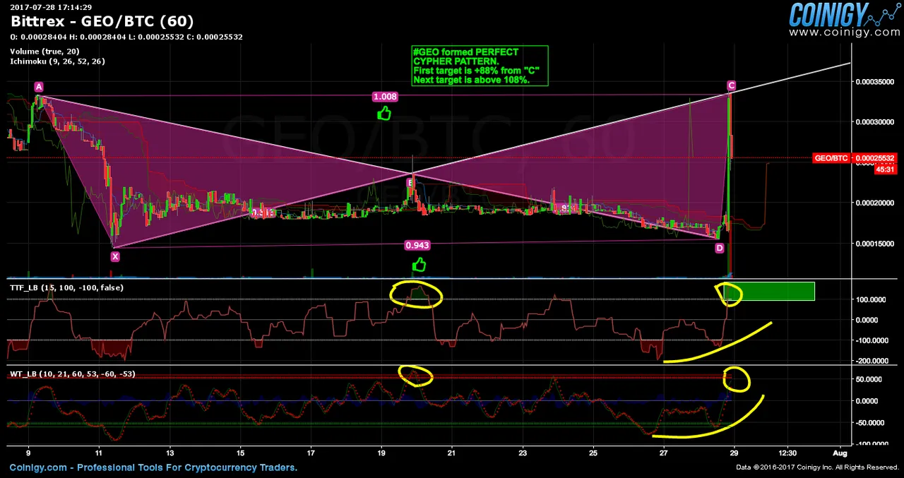Click the chart title Bittrex - GEO/BTC (60)
This screenshot has width=904, height=478.
[102, 21]
